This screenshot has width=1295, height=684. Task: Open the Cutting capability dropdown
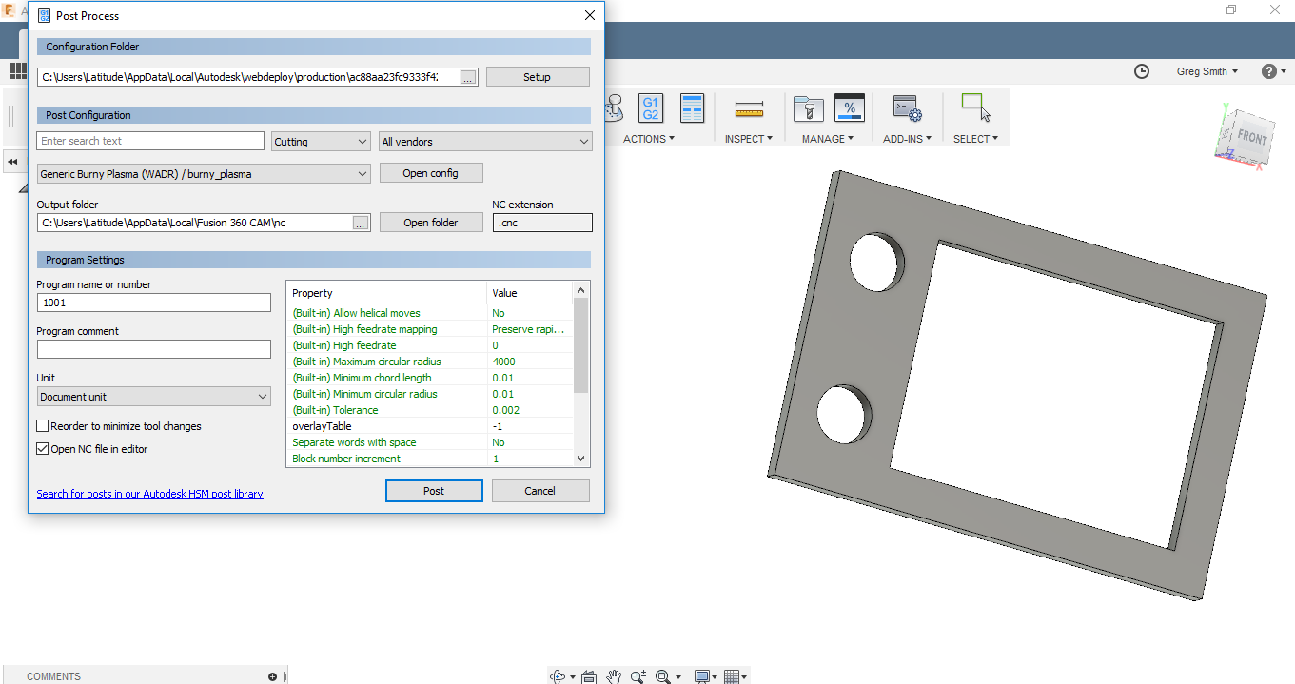[321, 142]
